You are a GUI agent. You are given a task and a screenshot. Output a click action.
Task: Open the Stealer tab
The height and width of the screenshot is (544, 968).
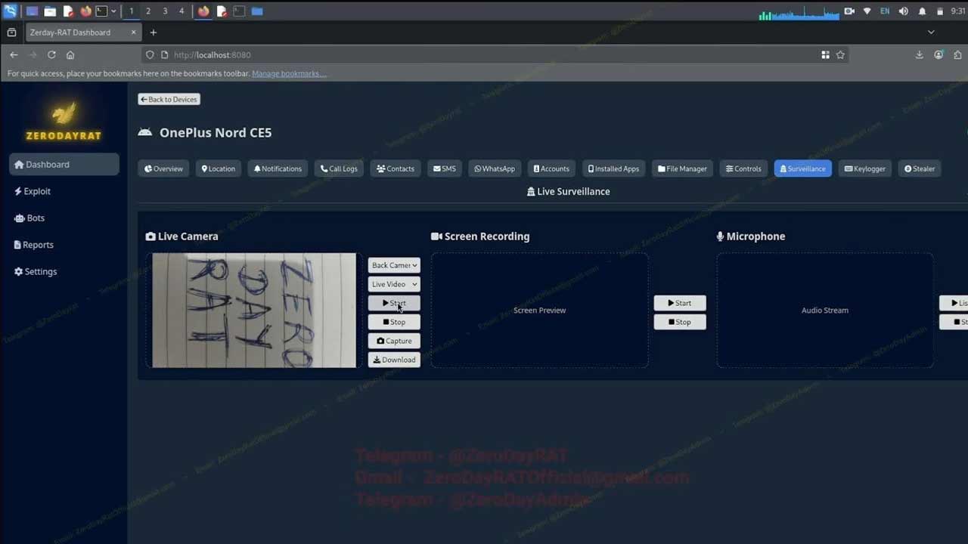pos(920,168)
